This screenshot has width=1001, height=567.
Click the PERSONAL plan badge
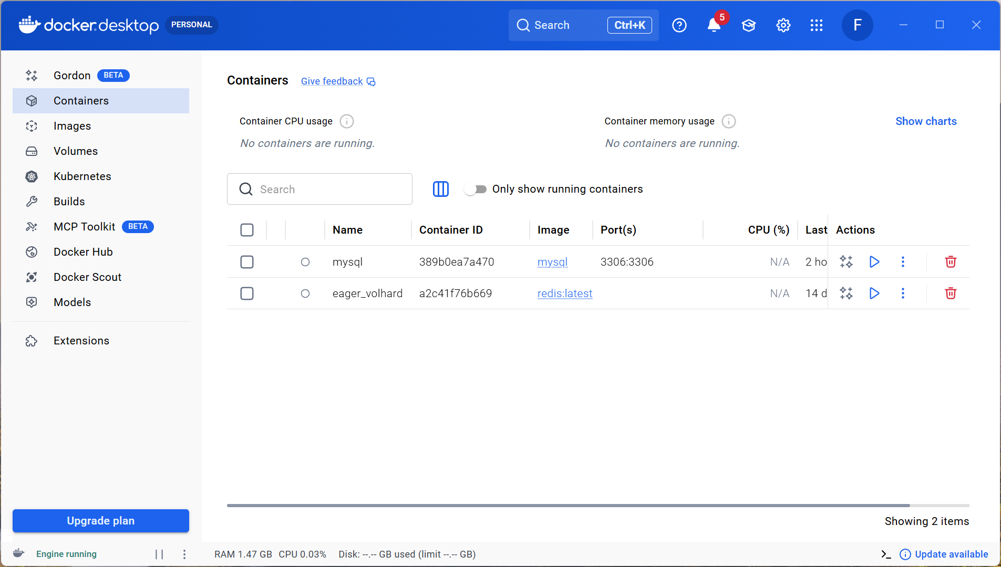point(192,25)
